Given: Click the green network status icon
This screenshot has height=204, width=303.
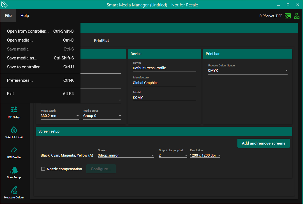Looking at the screenshot, I should pyautogui.click(x=297, y=16).
